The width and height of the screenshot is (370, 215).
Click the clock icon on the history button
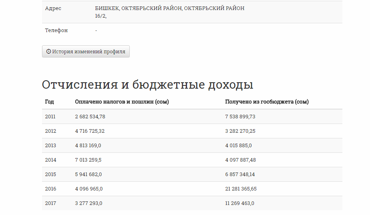[x=48, y=52]
